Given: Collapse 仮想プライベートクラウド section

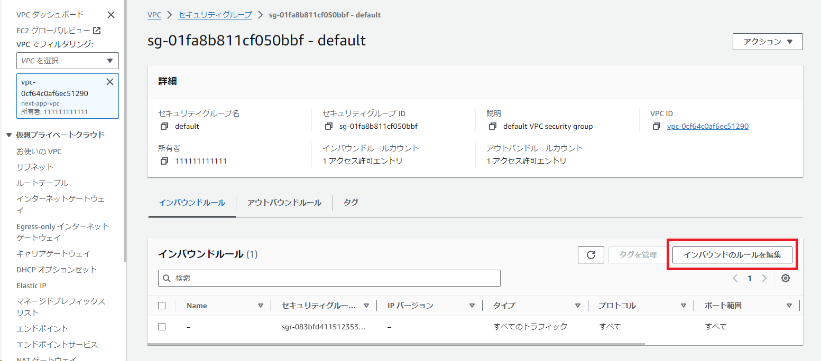Looking at the screenshot, I should tap(9, 135).
